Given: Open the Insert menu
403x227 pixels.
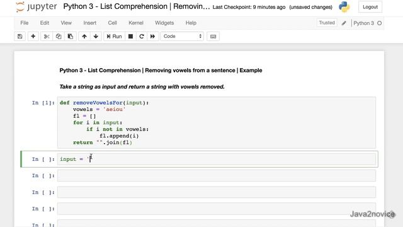Looking at the screenshot, I should 89,23.
